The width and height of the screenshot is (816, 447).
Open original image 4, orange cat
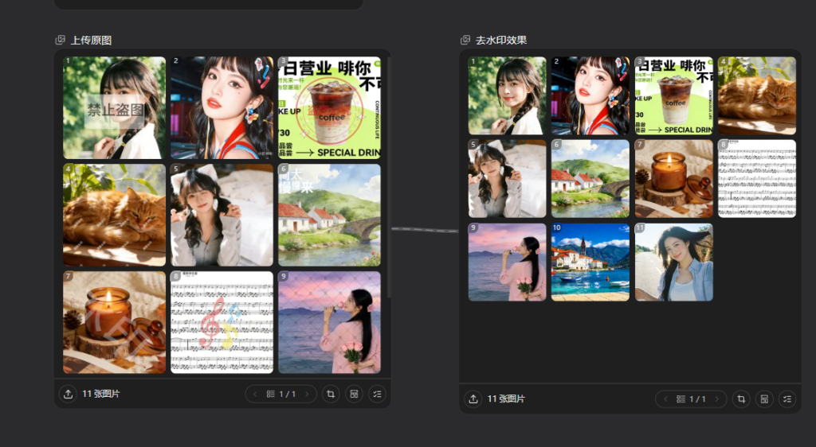pos(115,215)
